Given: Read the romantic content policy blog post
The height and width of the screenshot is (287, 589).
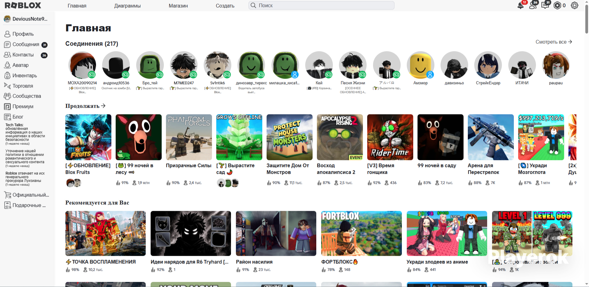Looking at the screenshot, I should coord(25,158).
